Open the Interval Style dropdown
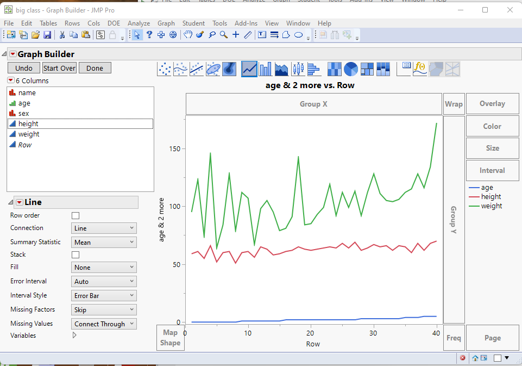Viewport: 522px width, 366px height. [104, 296]
